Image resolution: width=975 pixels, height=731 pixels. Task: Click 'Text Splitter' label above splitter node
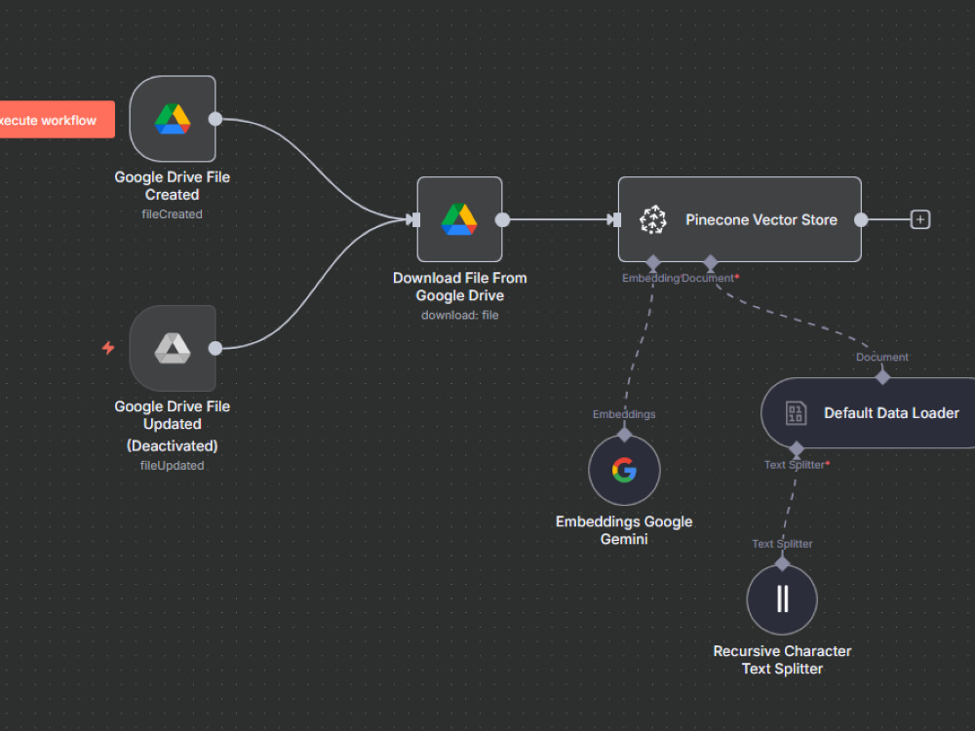[x=782, y=544]
